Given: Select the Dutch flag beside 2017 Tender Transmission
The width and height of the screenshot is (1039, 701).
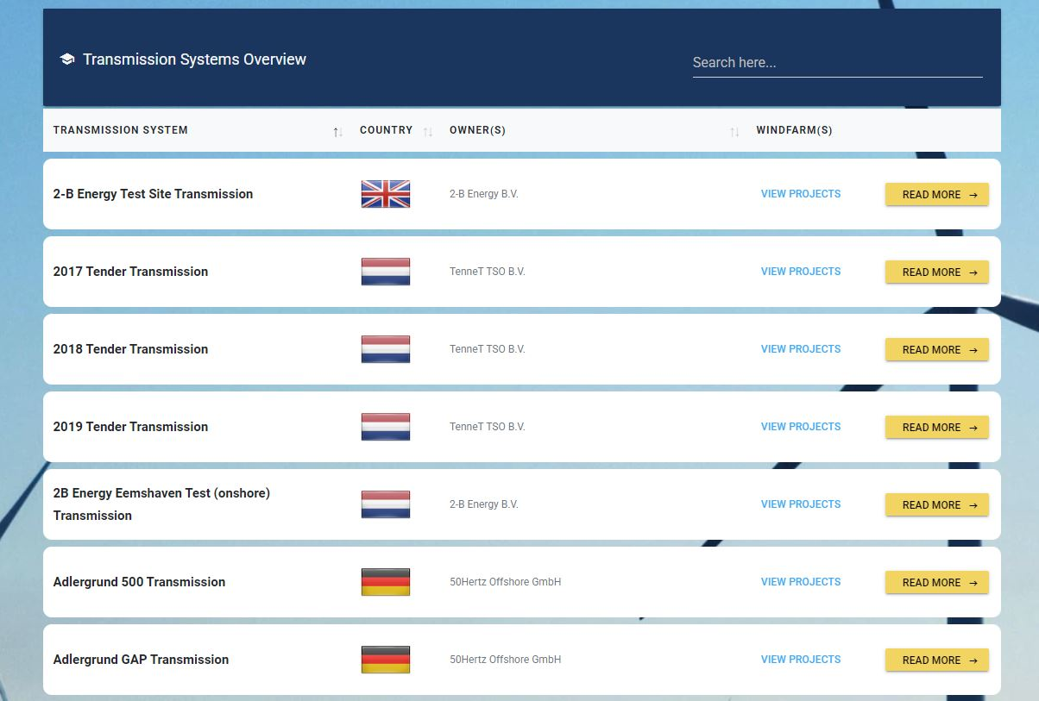Looking at the screenshot, I should pyautogui.click(x=385, y=272).
